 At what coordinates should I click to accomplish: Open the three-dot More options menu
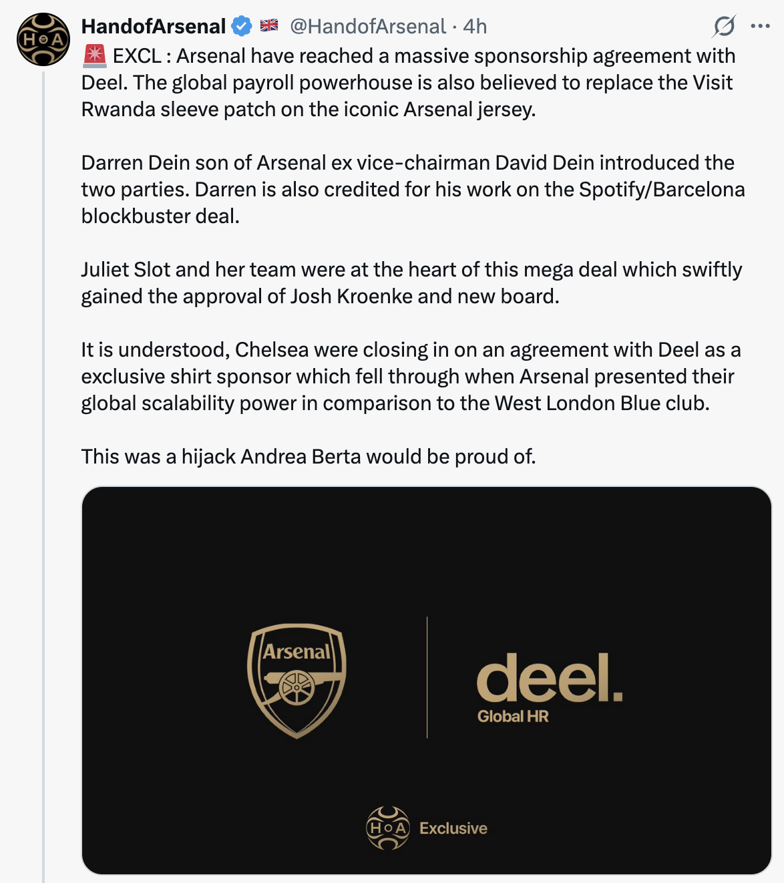click(760, 27)
